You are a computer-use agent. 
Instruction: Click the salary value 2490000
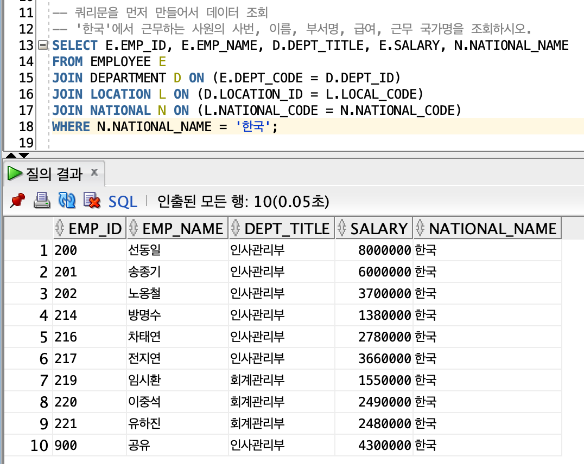tap(373, 402)
